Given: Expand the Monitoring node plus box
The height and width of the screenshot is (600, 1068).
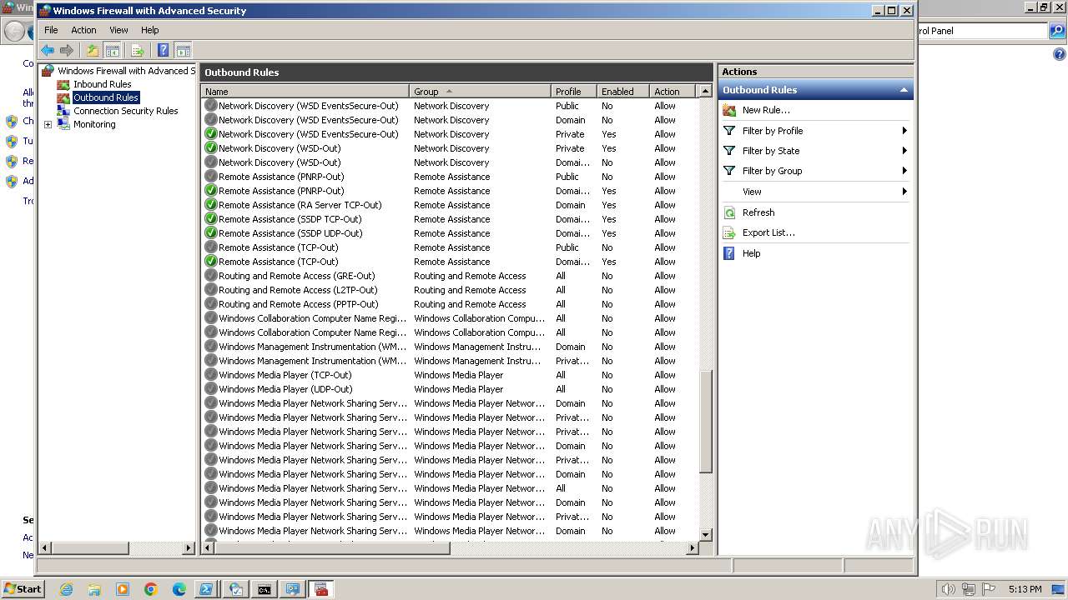Looking at the screenshot, I should coord(48,125).
